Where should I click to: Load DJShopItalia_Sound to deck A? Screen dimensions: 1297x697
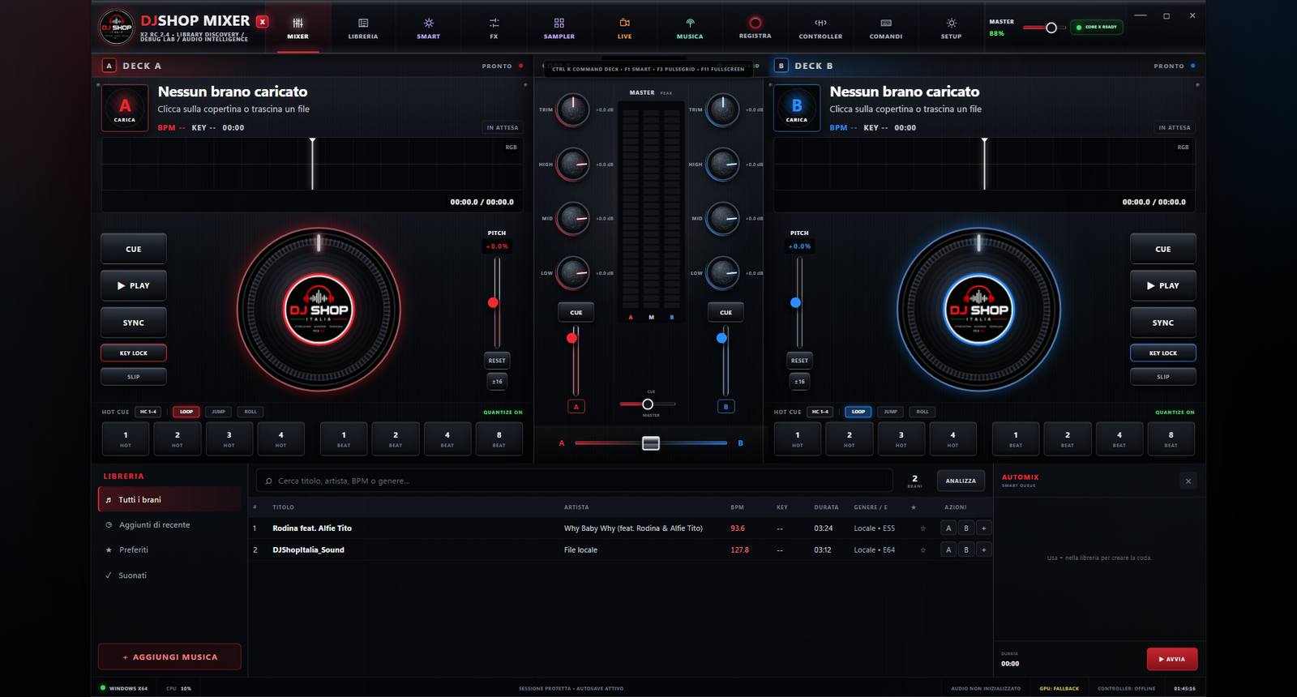[x=948, y=549]
